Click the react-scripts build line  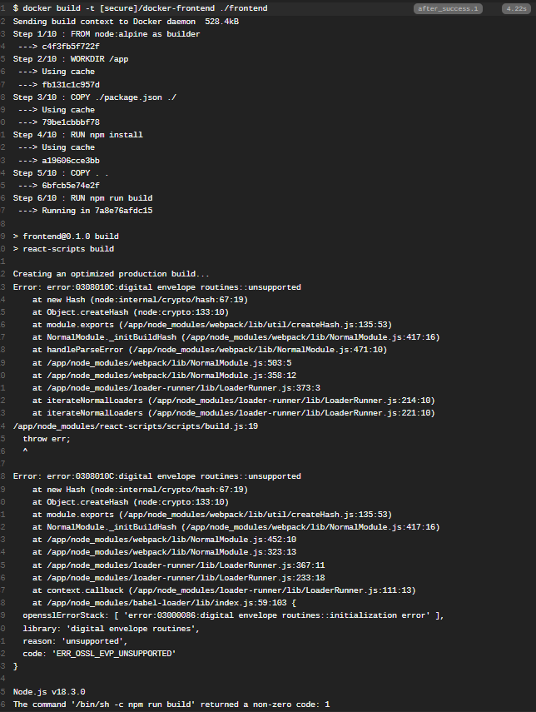[x=63, y=249]
